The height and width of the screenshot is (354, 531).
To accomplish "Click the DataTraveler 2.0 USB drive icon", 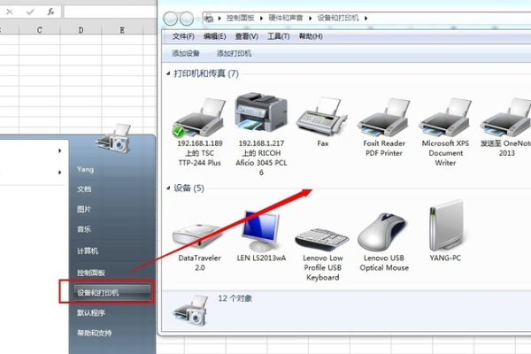I will (197, 232).
